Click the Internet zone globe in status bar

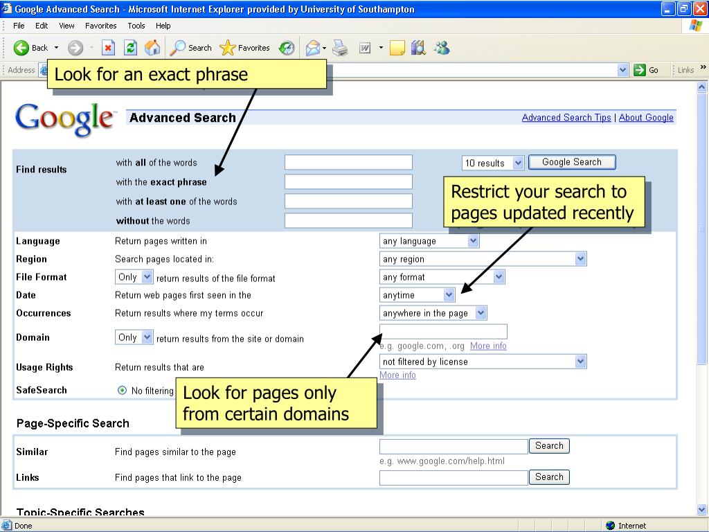point(611,525)
